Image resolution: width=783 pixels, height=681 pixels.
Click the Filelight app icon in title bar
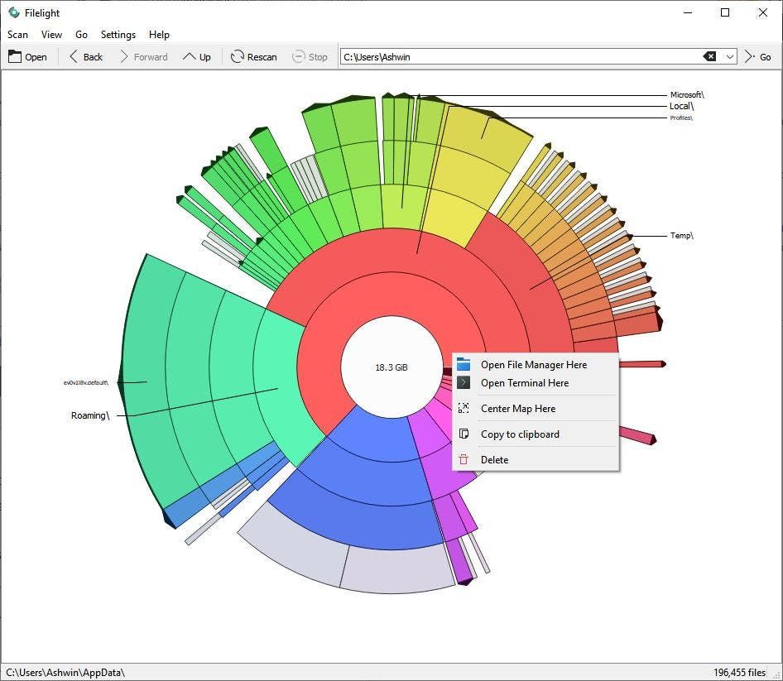coord(14,12)
